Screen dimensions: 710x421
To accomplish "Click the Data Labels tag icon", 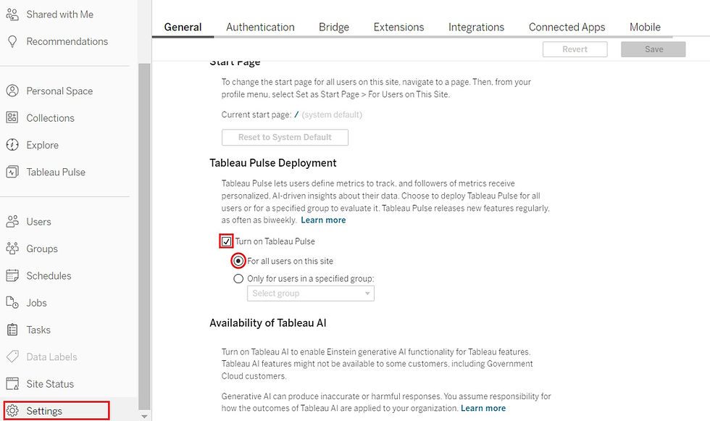I will click(x=12, y=357).
